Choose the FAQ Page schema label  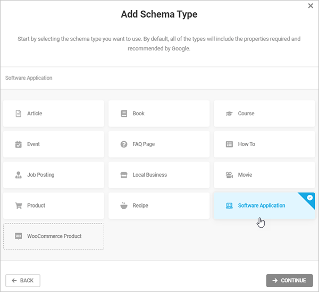click(144, 144)
